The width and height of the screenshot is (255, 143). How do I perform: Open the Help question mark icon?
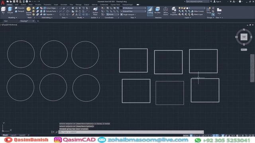coord(240,2)
